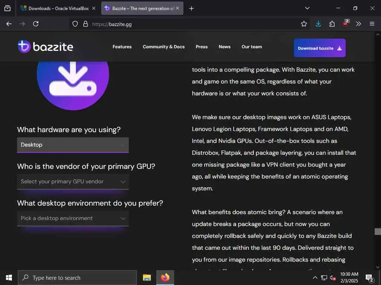The height and width of the screenshot is (285, 381).
Task: Click the browser forward arrow
Action: click(22, 24)
